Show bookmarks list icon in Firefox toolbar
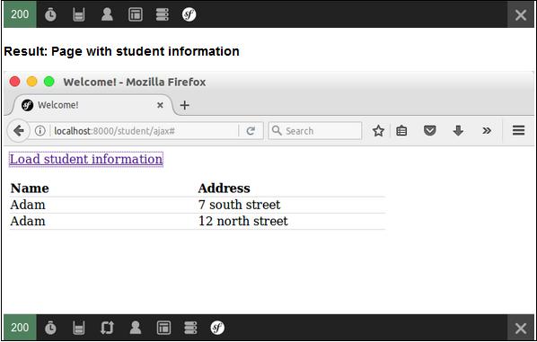The width and height of the screenshot is (537, 342). pyautogui.click(x=401, y=131)
